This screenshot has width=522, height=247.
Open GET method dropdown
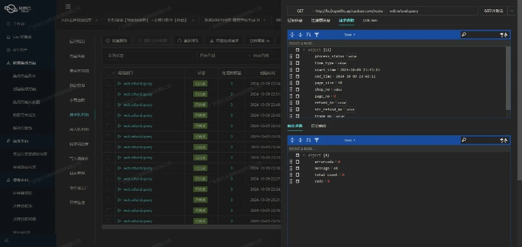pyautogui.click(x=300, y=10)
